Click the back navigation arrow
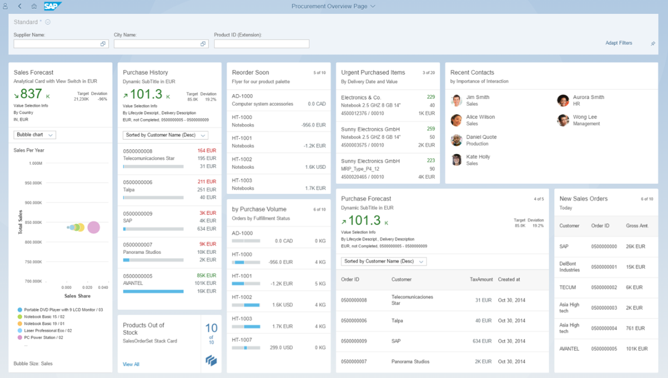 tap(20, 6)
